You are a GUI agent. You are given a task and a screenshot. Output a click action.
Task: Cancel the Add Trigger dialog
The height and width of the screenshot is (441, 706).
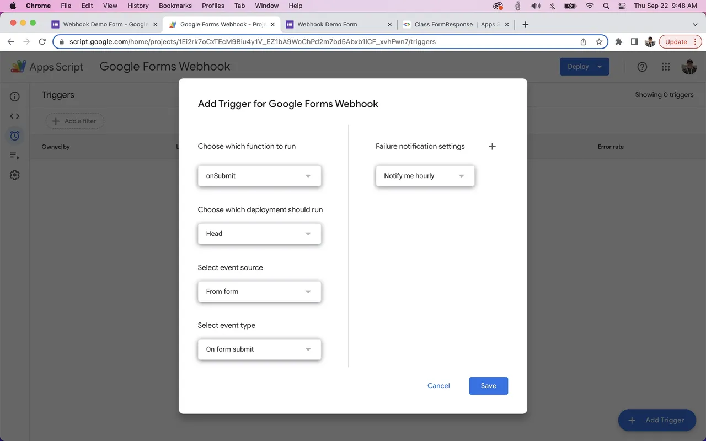point(438,386)
